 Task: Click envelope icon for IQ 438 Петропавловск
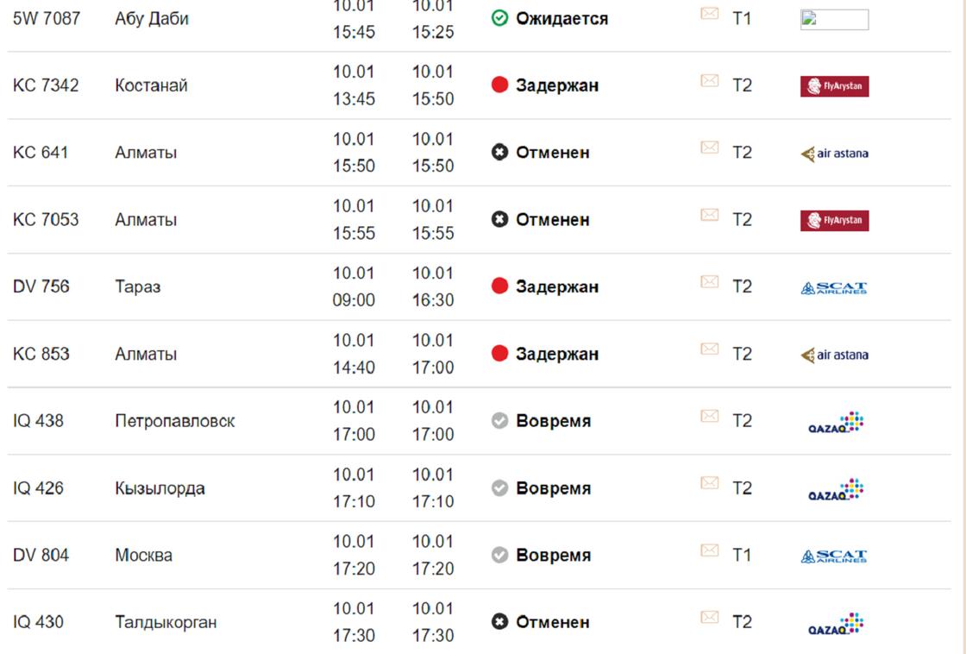[x=709, y=416]
